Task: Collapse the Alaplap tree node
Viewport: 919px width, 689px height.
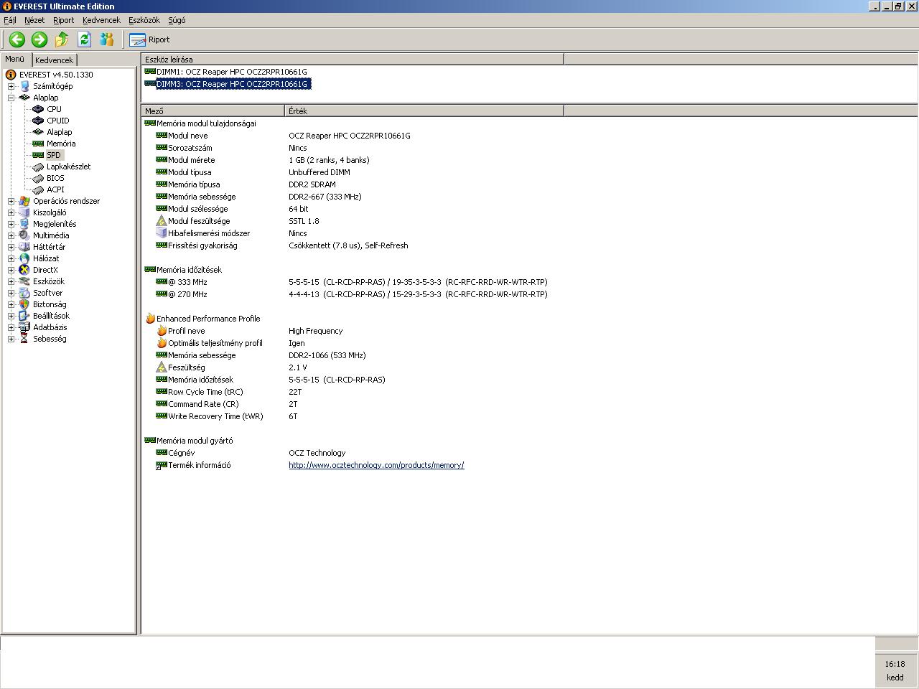Action: [11, 98]
